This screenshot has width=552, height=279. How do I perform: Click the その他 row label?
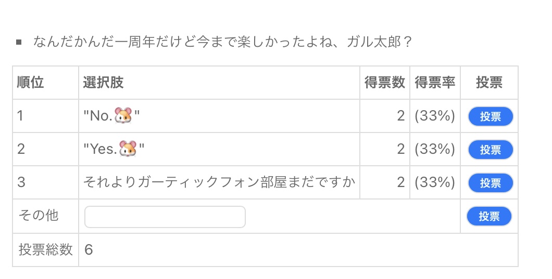click(38, 216)
